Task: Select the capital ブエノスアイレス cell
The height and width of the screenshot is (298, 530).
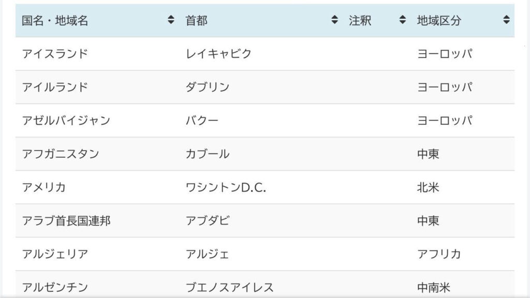Action: 229,287
